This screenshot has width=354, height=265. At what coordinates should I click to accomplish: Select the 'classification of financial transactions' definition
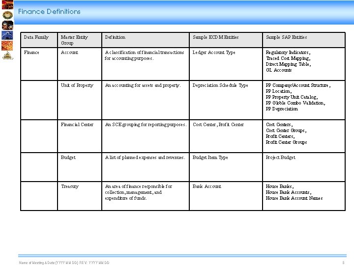[x=144, y=55]
